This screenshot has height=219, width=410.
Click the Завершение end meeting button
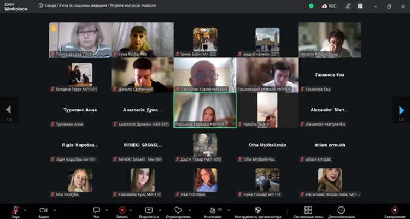tap(394, 210)
